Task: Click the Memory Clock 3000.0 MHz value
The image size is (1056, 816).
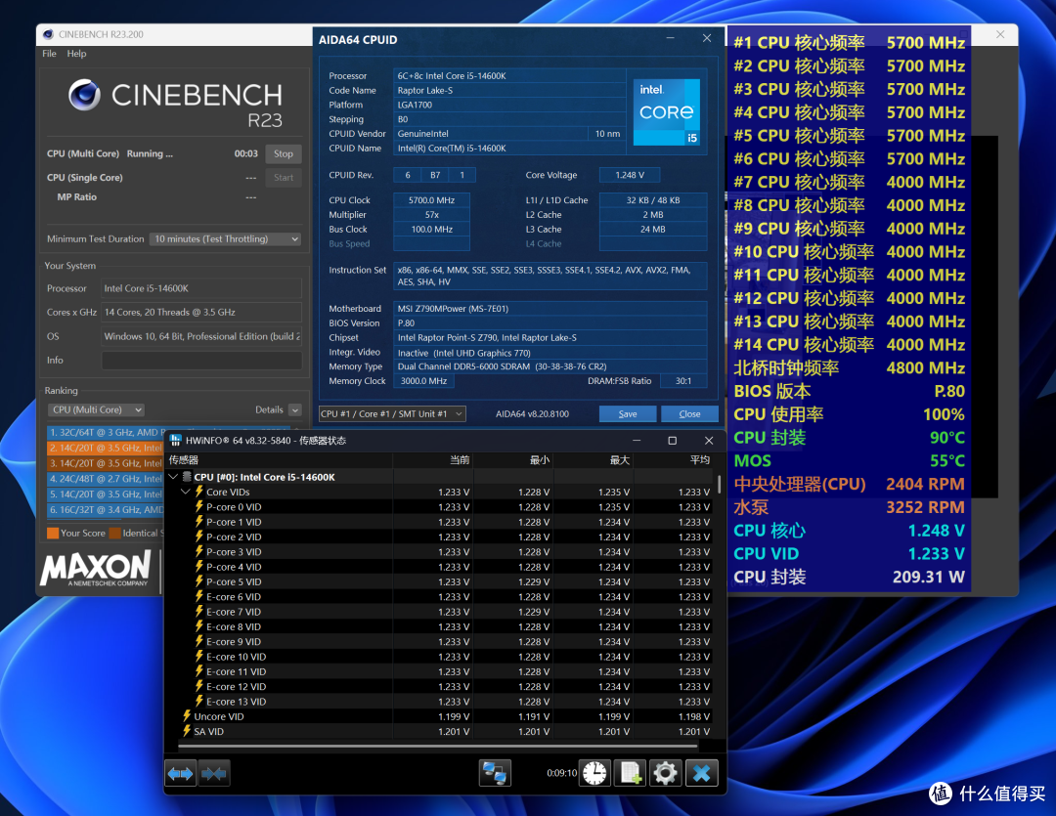Action: pyautogui.click(x=423, y=381)
